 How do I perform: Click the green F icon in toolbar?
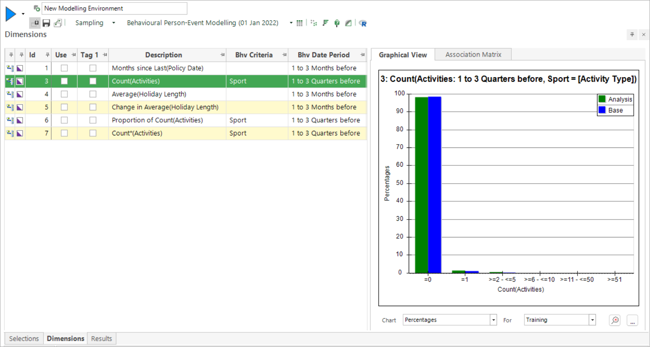[x=326, y=23]
